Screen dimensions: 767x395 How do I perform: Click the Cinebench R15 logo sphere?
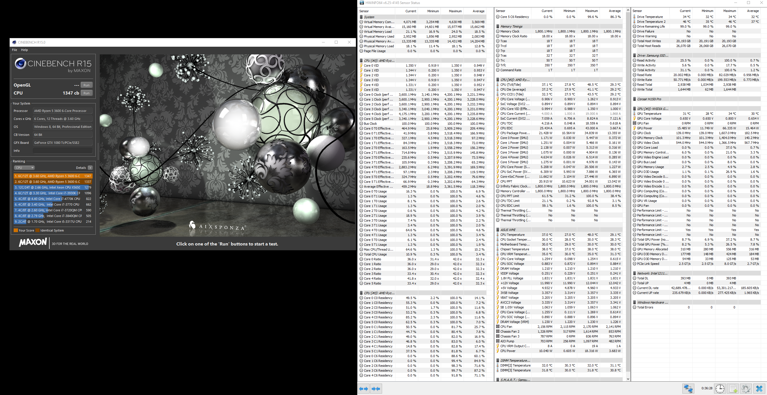pos(20,64)
